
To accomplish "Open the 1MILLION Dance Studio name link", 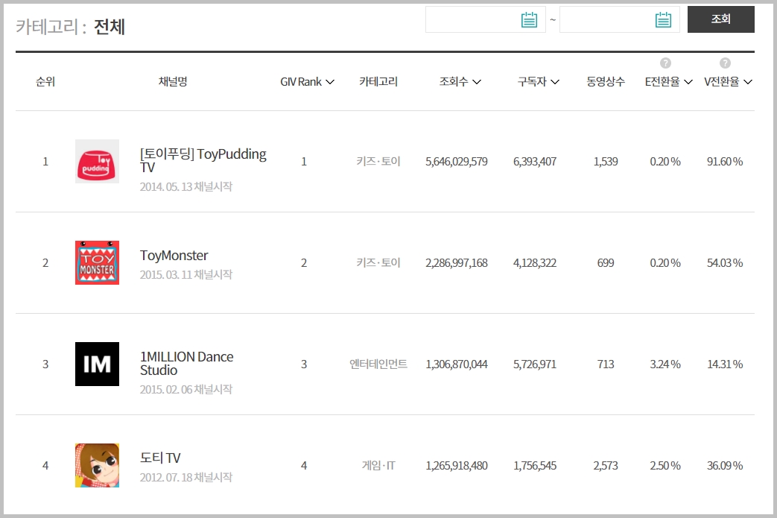I will coord(186,363).
